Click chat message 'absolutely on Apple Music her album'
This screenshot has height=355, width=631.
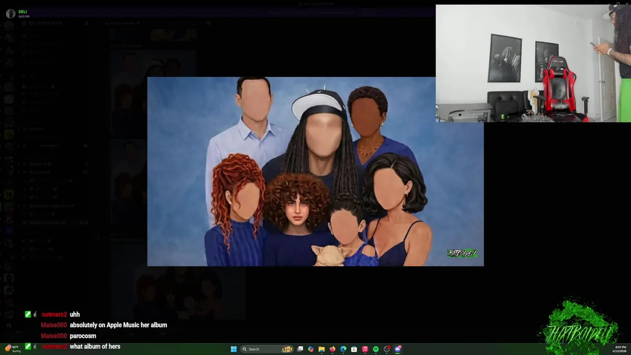[x=118, y=325]
